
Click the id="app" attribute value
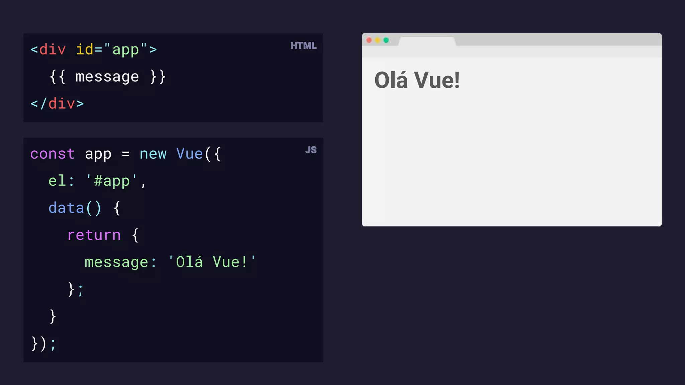tap(125, 49)
